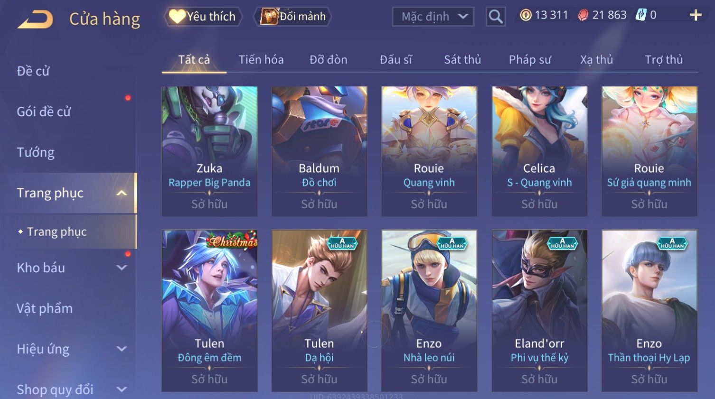The width and height of the screenshot is (715, 399).
Task: Open Tướng in the sidebar
Action: [36, 152]
